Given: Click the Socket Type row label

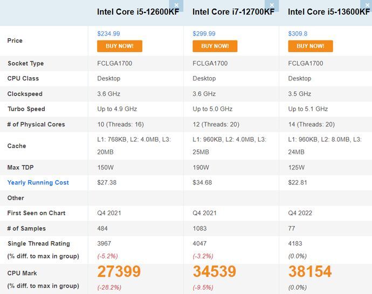Looking at the screenshot, I should tap(26, 63).
